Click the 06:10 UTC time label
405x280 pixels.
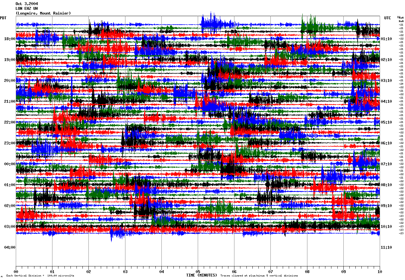click(x=386, y=143)
